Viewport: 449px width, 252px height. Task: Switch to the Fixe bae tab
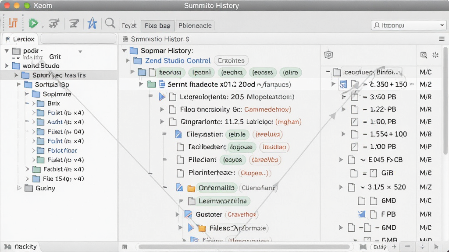point(157,26)
